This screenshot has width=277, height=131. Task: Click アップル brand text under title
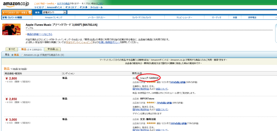tap(29, 28)
